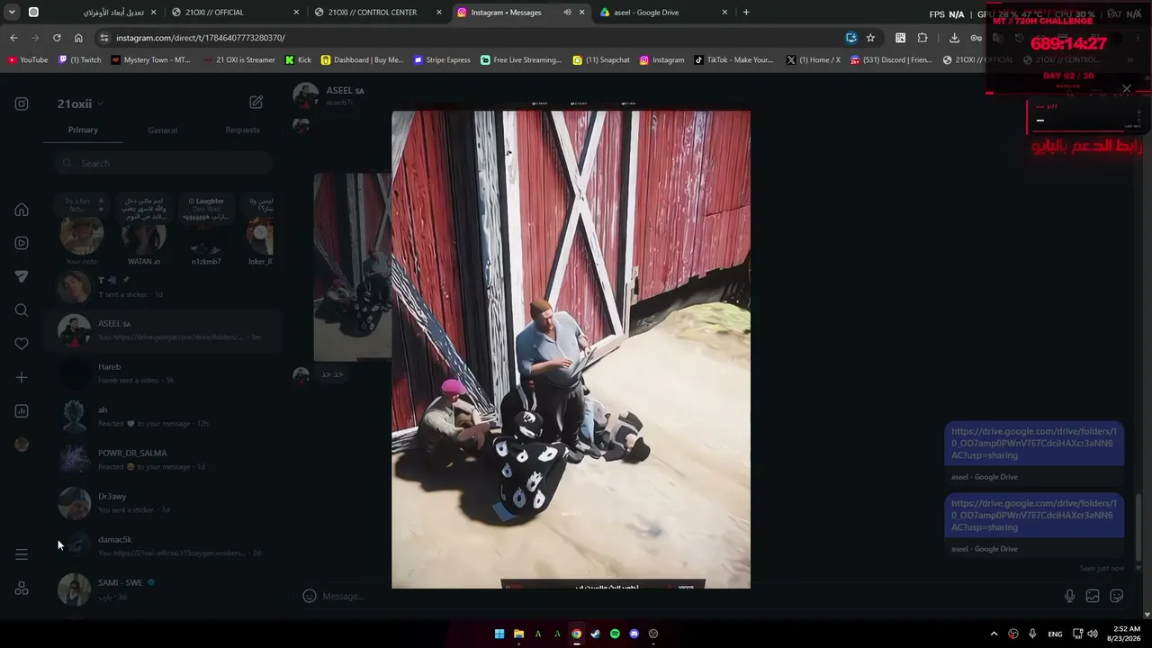Viewport: 1152px width, 648px height.
Task: Go back to the previous page
Action: (x=13, y=38)
